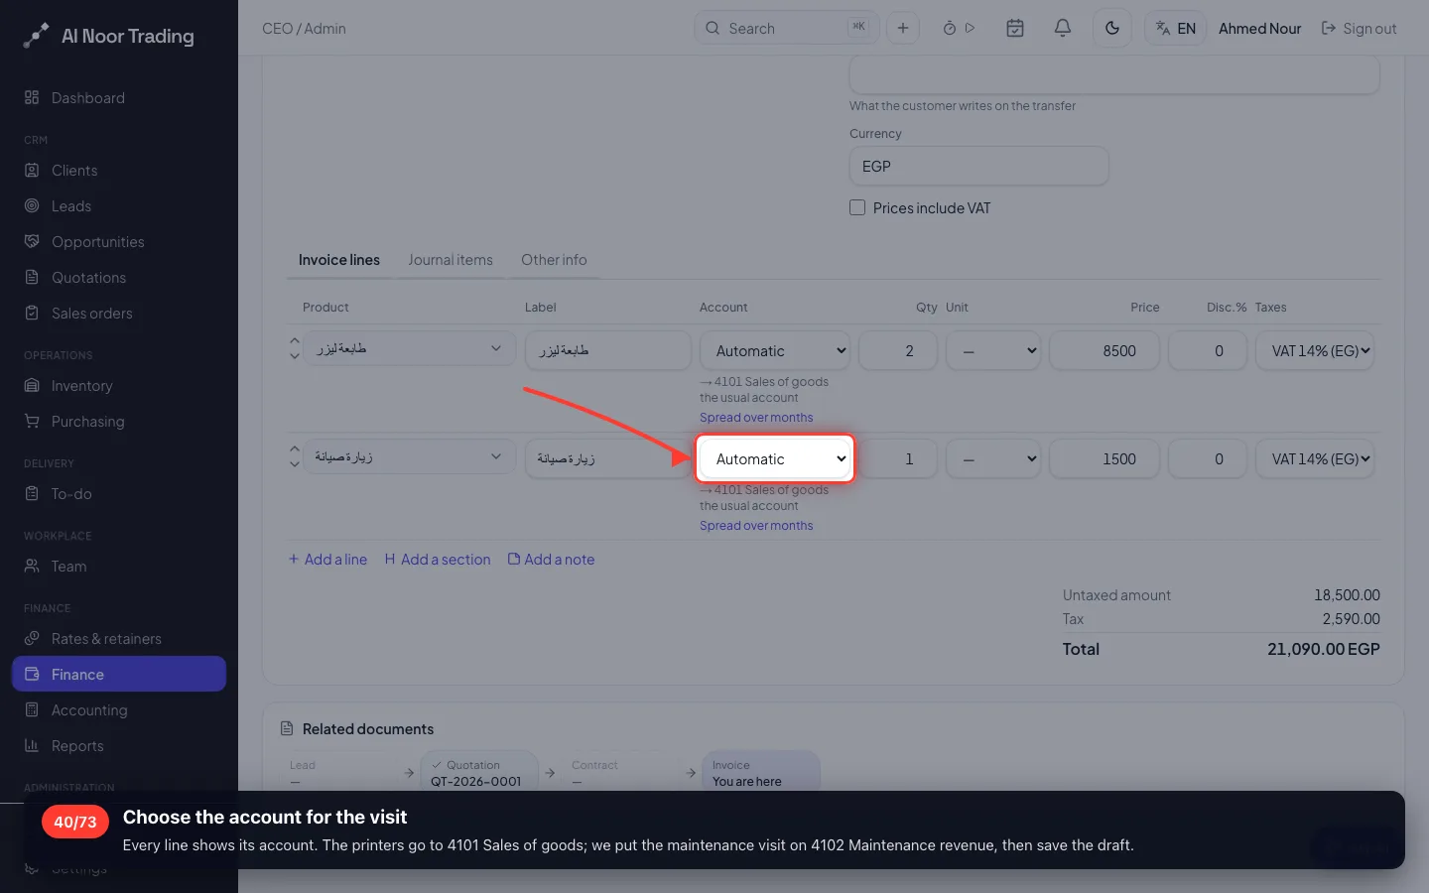Focus the Search field in the header
Image resolution: width=1429 pixels, height=893 pixels.
(786, 28)
